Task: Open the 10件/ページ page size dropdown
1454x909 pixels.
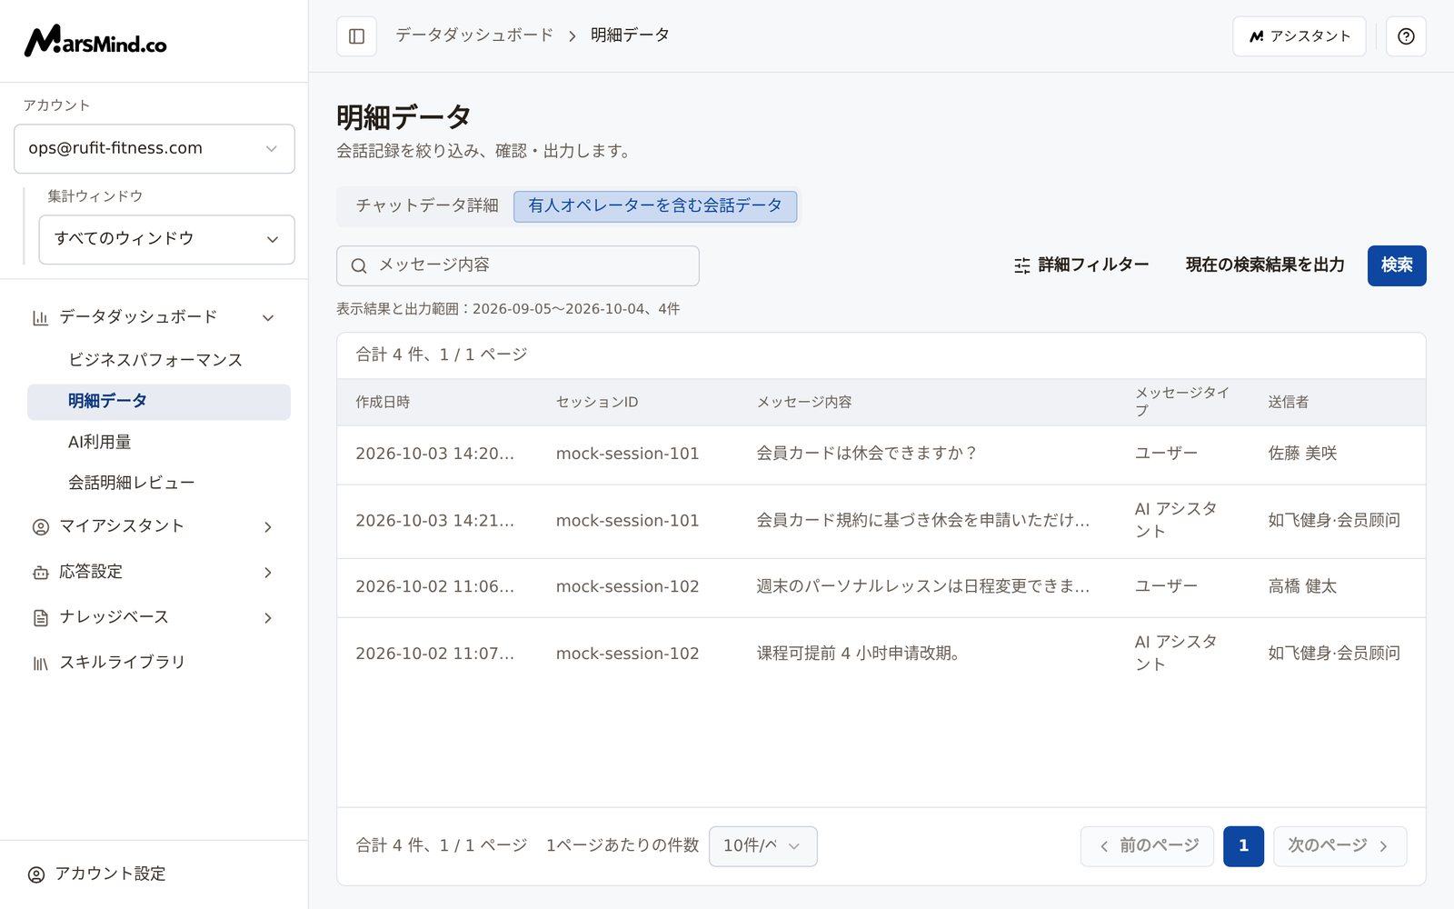Action: (762, 846)
